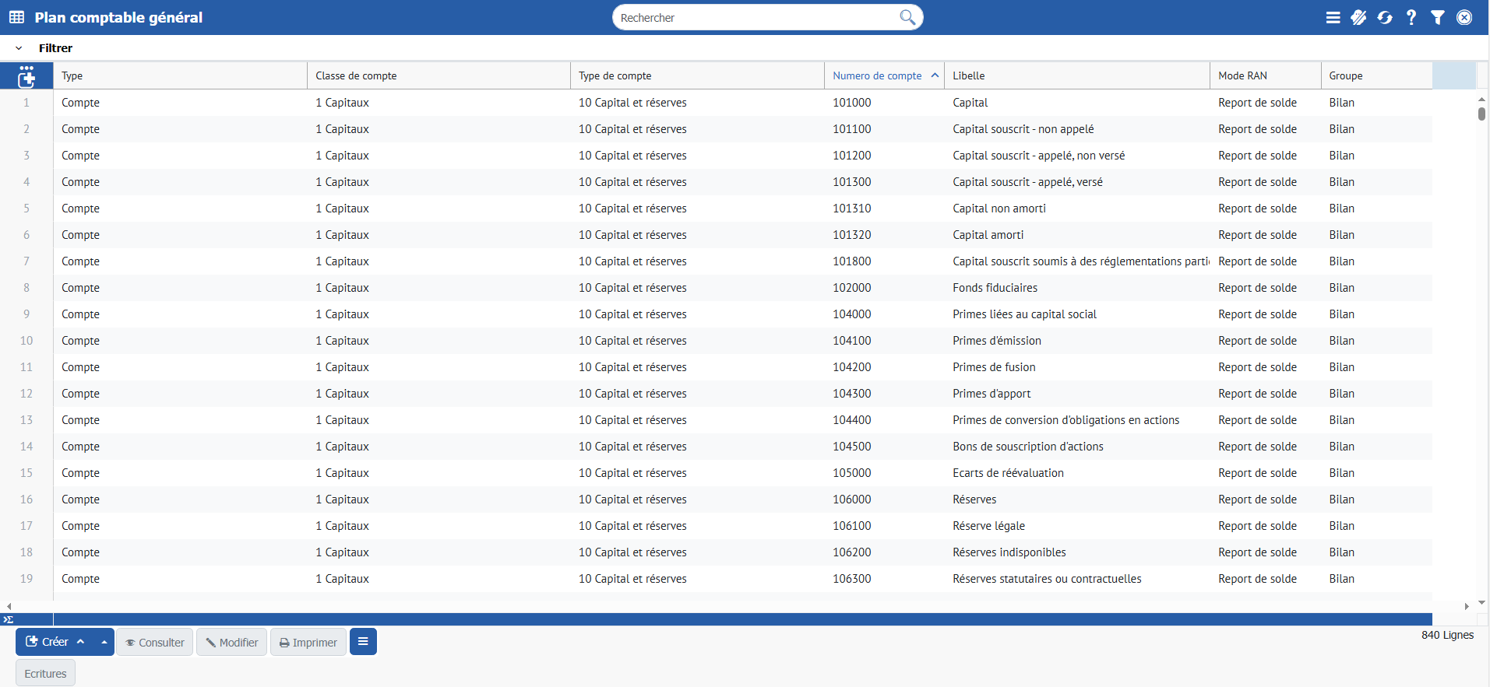The image size is (1490, 687).
Task: Click the Modifier button
Action: pos(231,642)
